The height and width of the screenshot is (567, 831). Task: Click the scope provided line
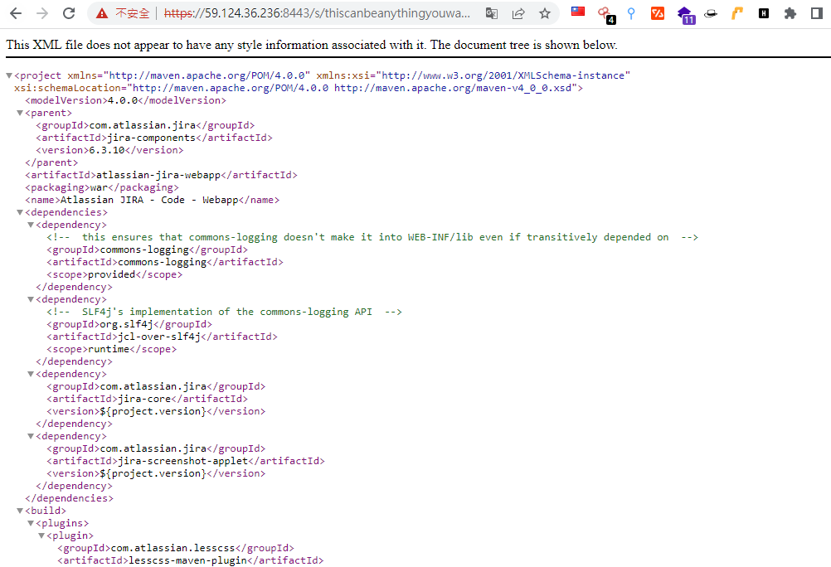pos(114,274)
